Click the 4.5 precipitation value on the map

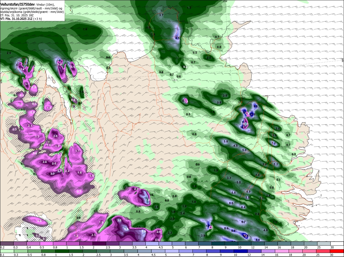(x=235, y=146)
